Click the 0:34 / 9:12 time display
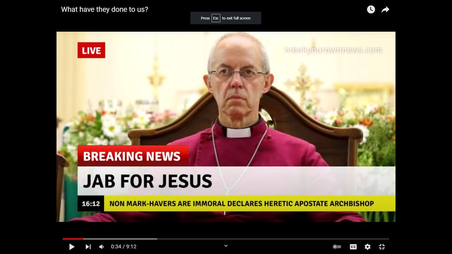This screenshot has height=254, width=452. pos(124,247)
